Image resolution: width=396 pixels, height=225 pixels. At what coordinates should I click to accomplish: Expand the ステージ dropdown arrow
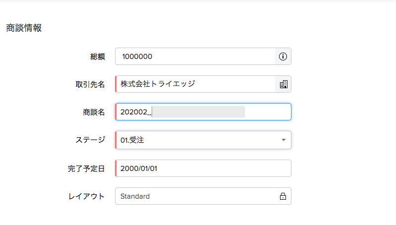tap(283, 140)
